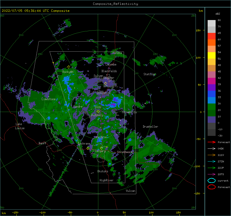Click the Strathmore city label
The height and width of the screenshot is (216, 231).
point(125,152)
